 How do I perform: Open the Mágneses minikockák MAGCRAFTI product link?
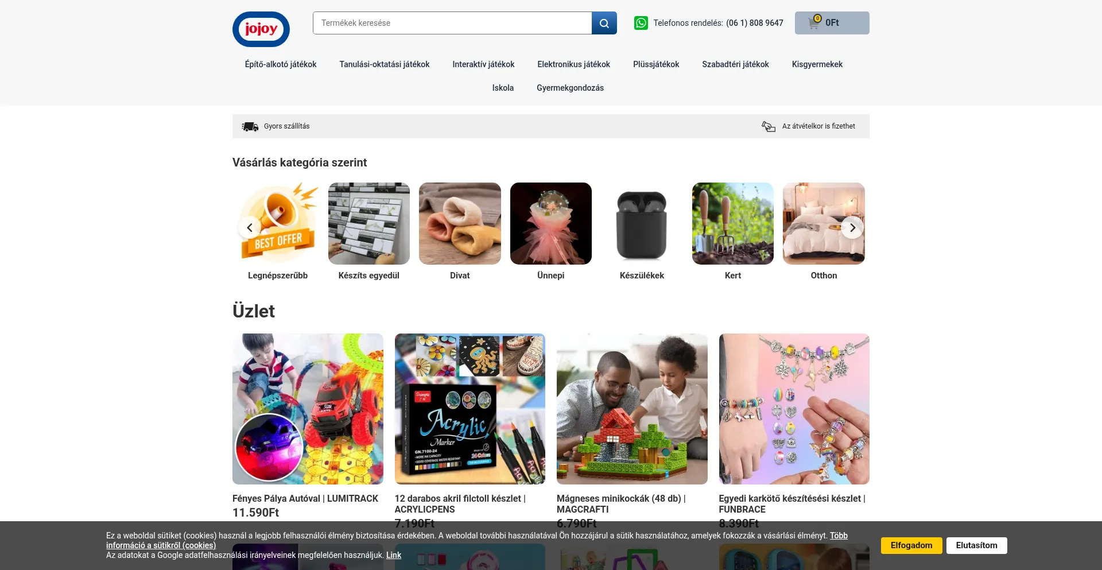[x=621, y=504]
